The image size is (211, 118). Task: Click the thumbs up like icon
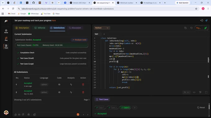[16, 115]
